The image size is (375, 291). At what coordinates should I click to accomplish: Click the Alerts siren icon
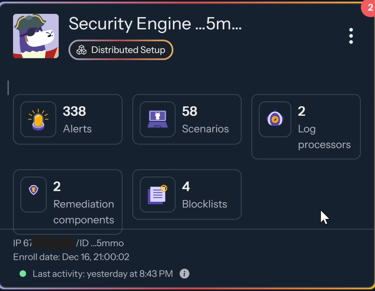[x=38, y=119]
